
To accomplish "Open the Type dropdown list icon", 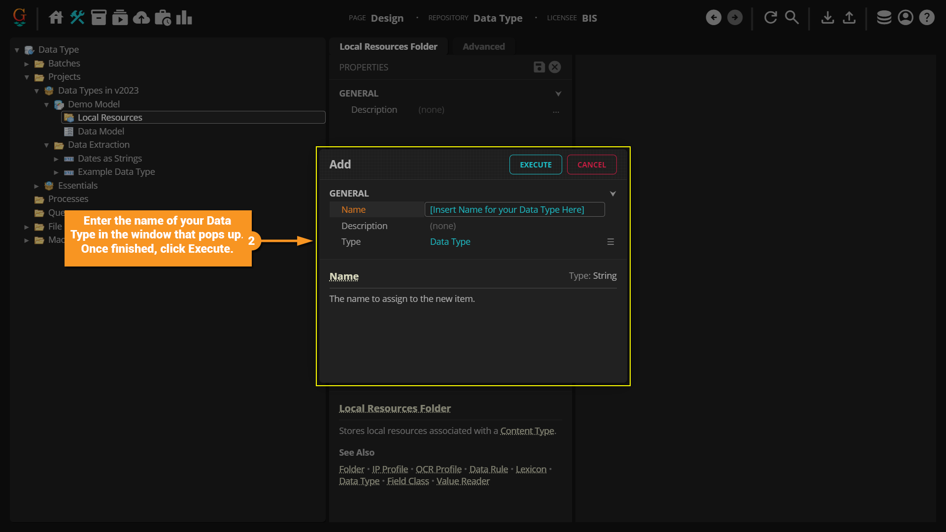I will (610, 242).
